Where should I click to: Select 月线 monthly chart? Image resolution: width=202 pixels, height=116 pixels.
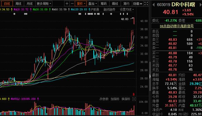coord(30,3)
